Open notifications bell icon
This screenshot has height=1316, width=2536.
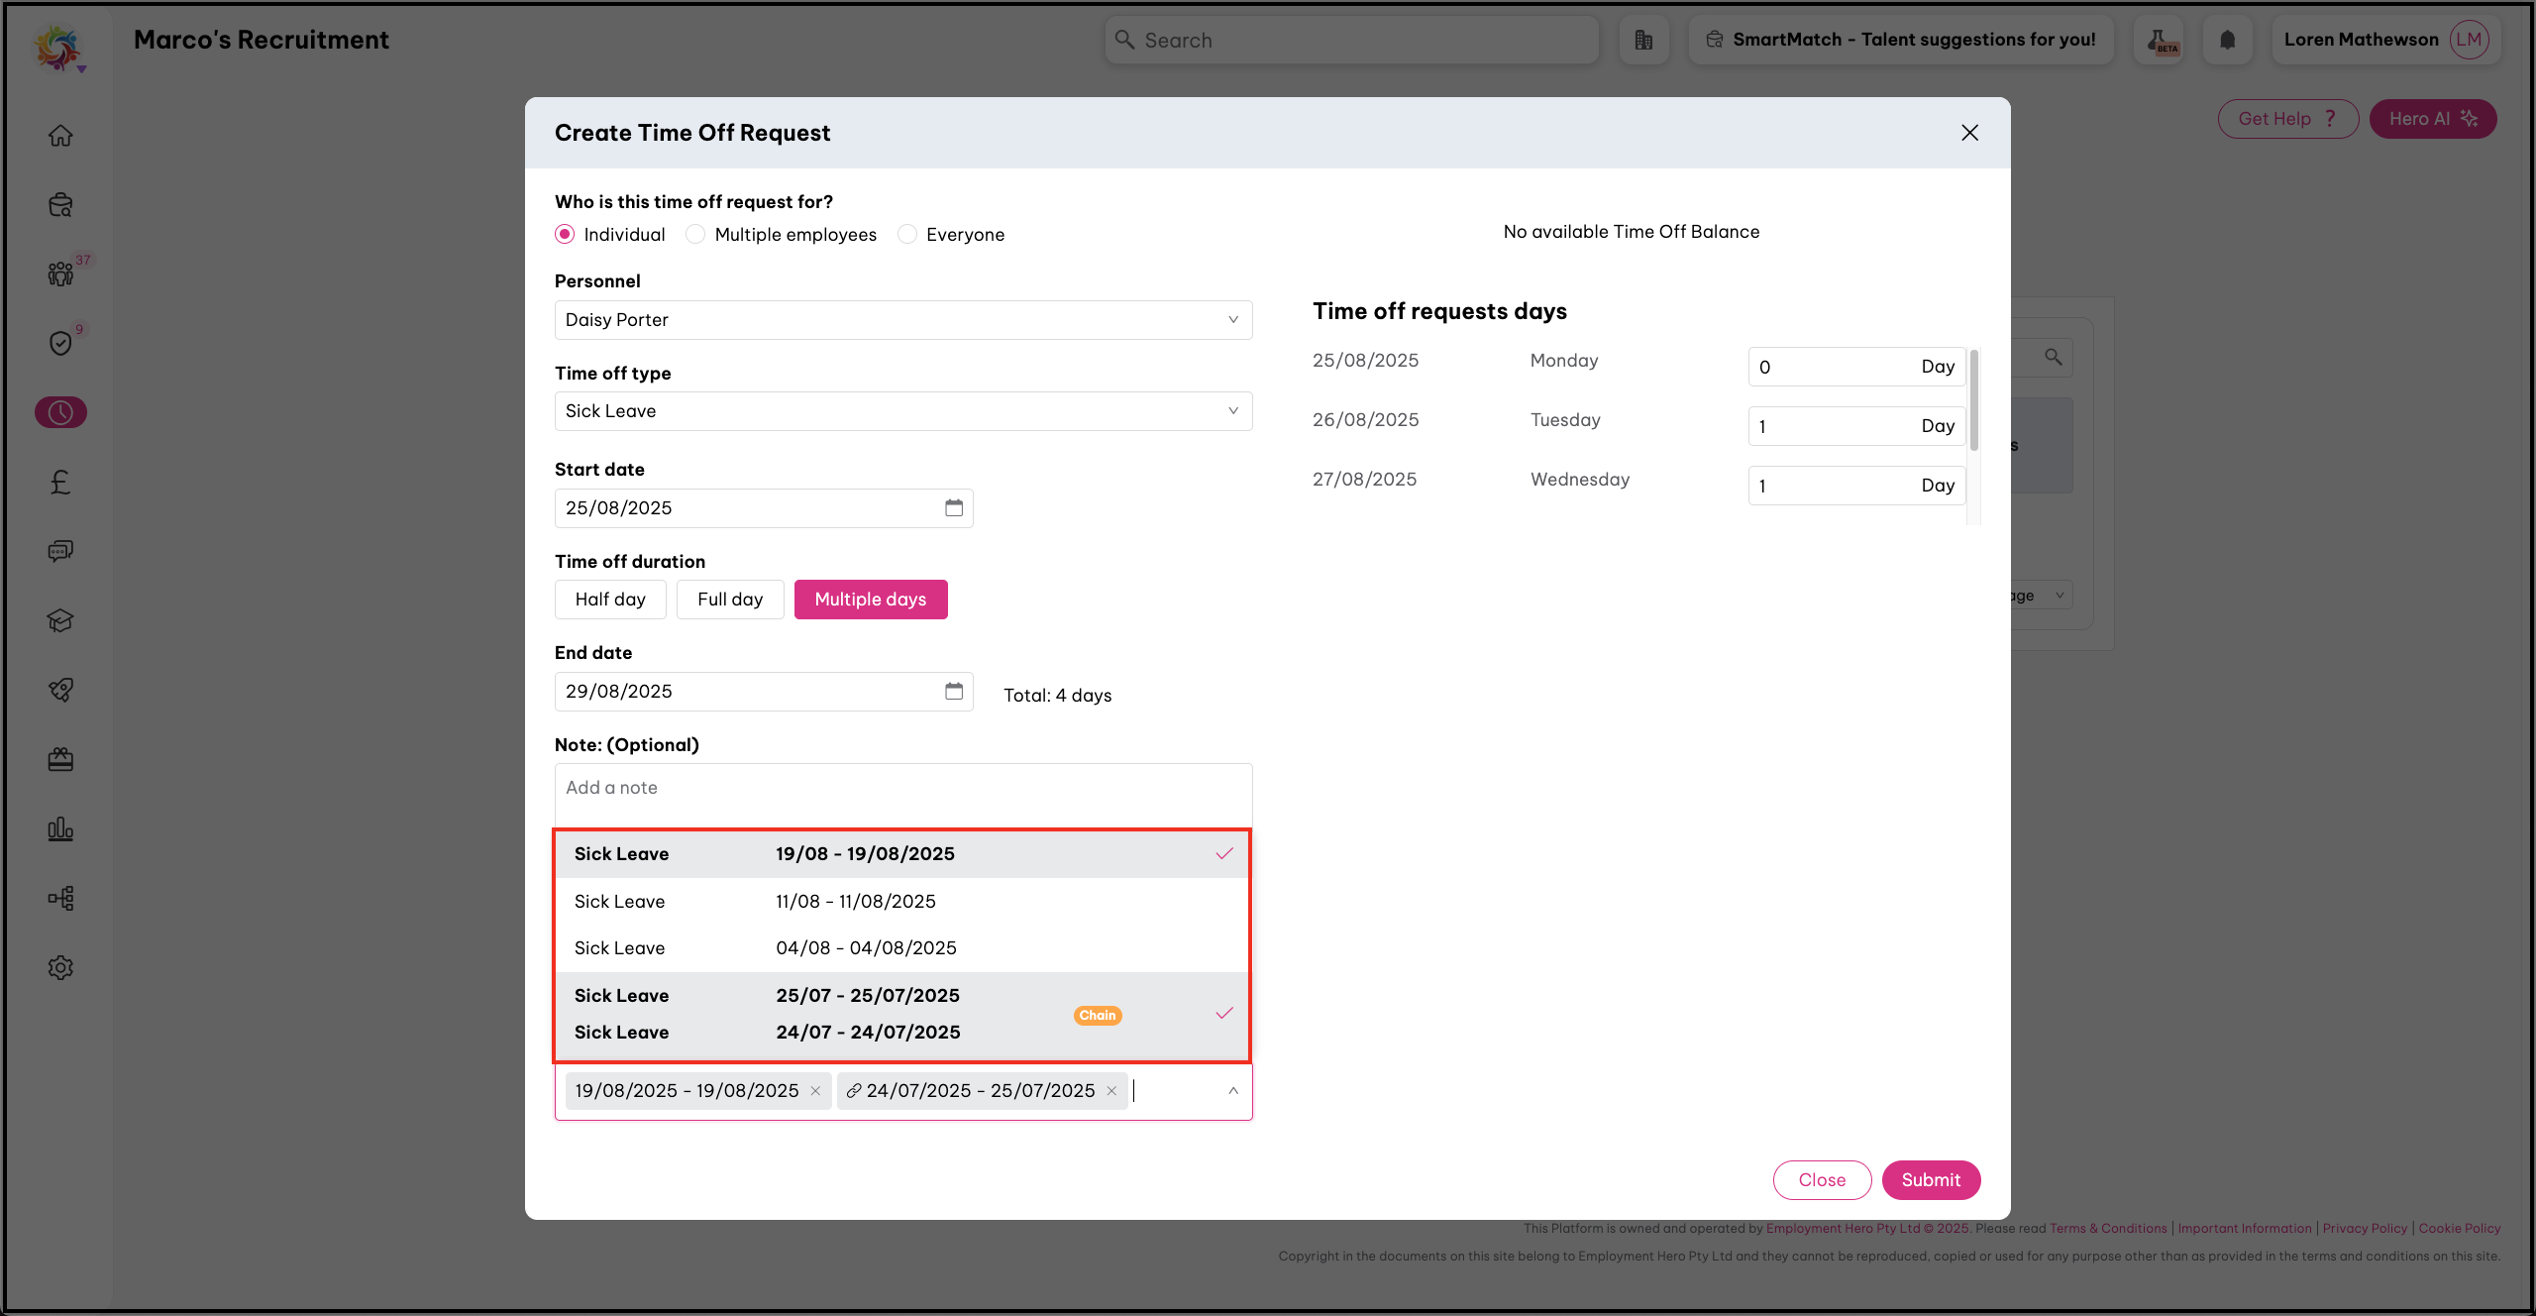coord(2227,40)
